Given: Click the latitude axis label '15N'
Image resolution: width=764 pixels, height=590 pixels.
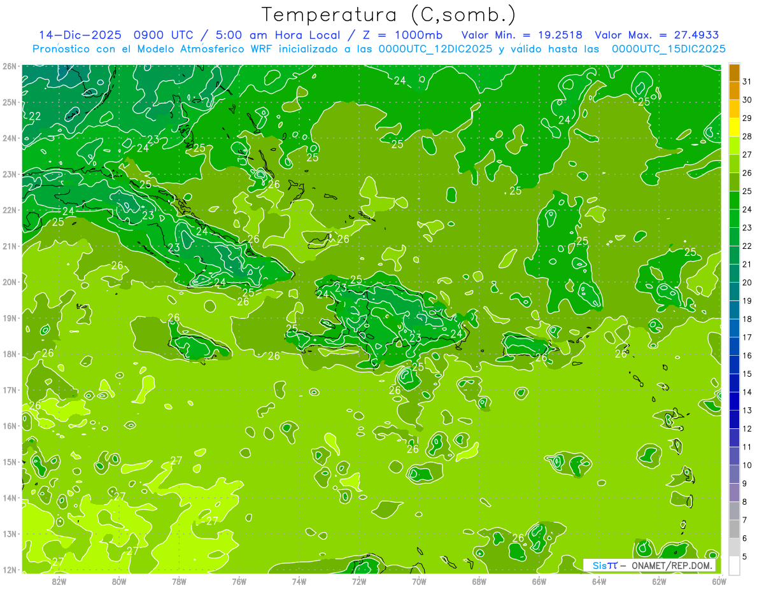Looking at the screenshot, I should [9, 462].
